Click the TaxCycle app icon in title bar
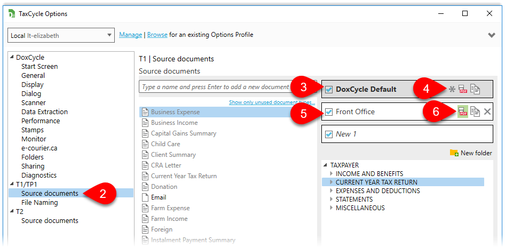Viewport: 505px width, 247px height. pos(12,14)
